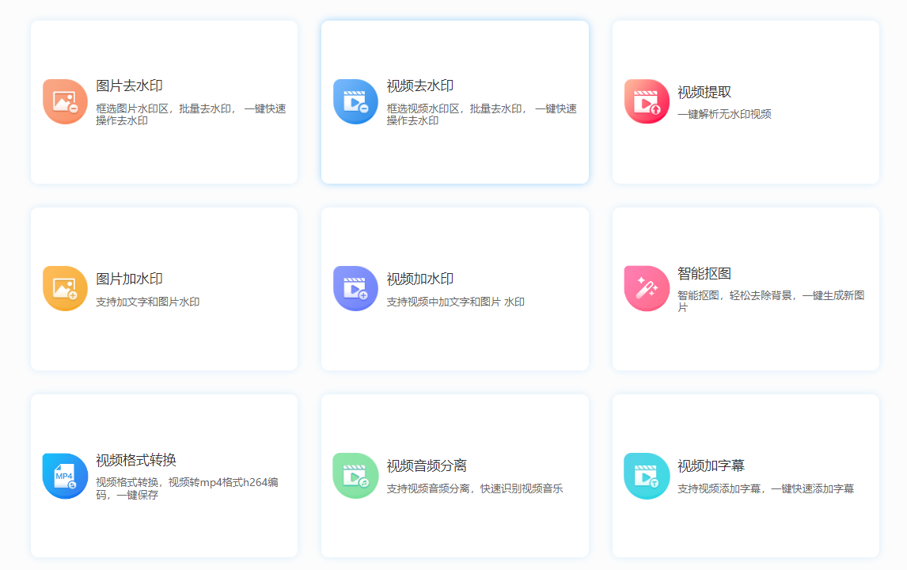Click the blue MP4 format conversion icon
This screenshot has height=570, width=907.
pos(65,476)
